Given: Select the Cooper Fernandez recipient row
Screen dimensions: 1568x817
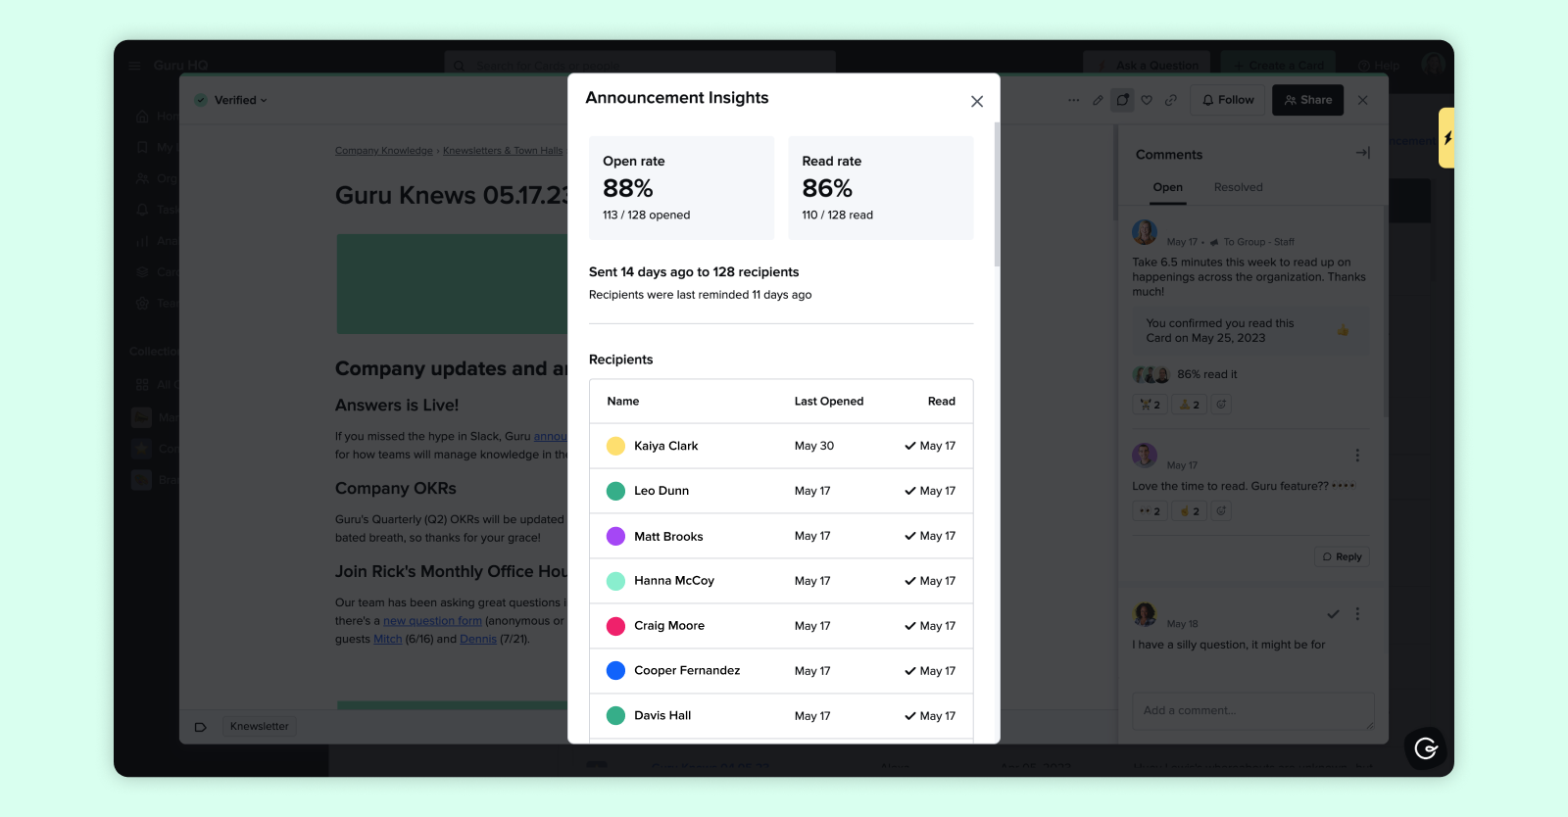Looking at the screenshot, I should [781, 671].
